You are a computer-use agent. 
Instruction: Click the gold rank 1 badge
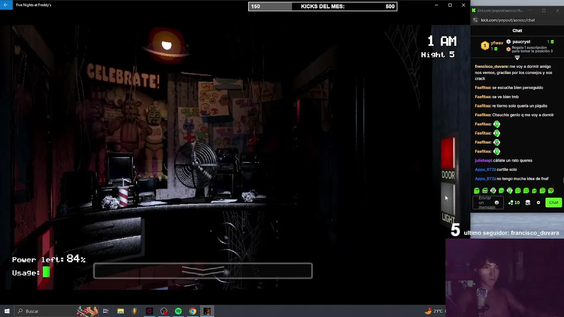(x=485, y=45)
